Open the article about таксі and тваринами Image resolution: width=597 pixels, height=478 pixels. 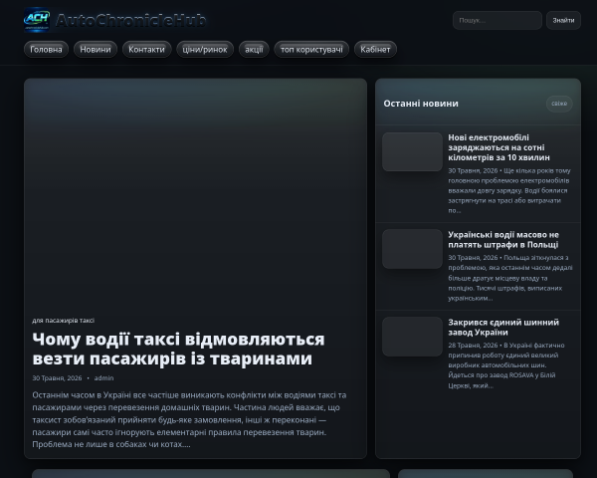tap(178, 349)
